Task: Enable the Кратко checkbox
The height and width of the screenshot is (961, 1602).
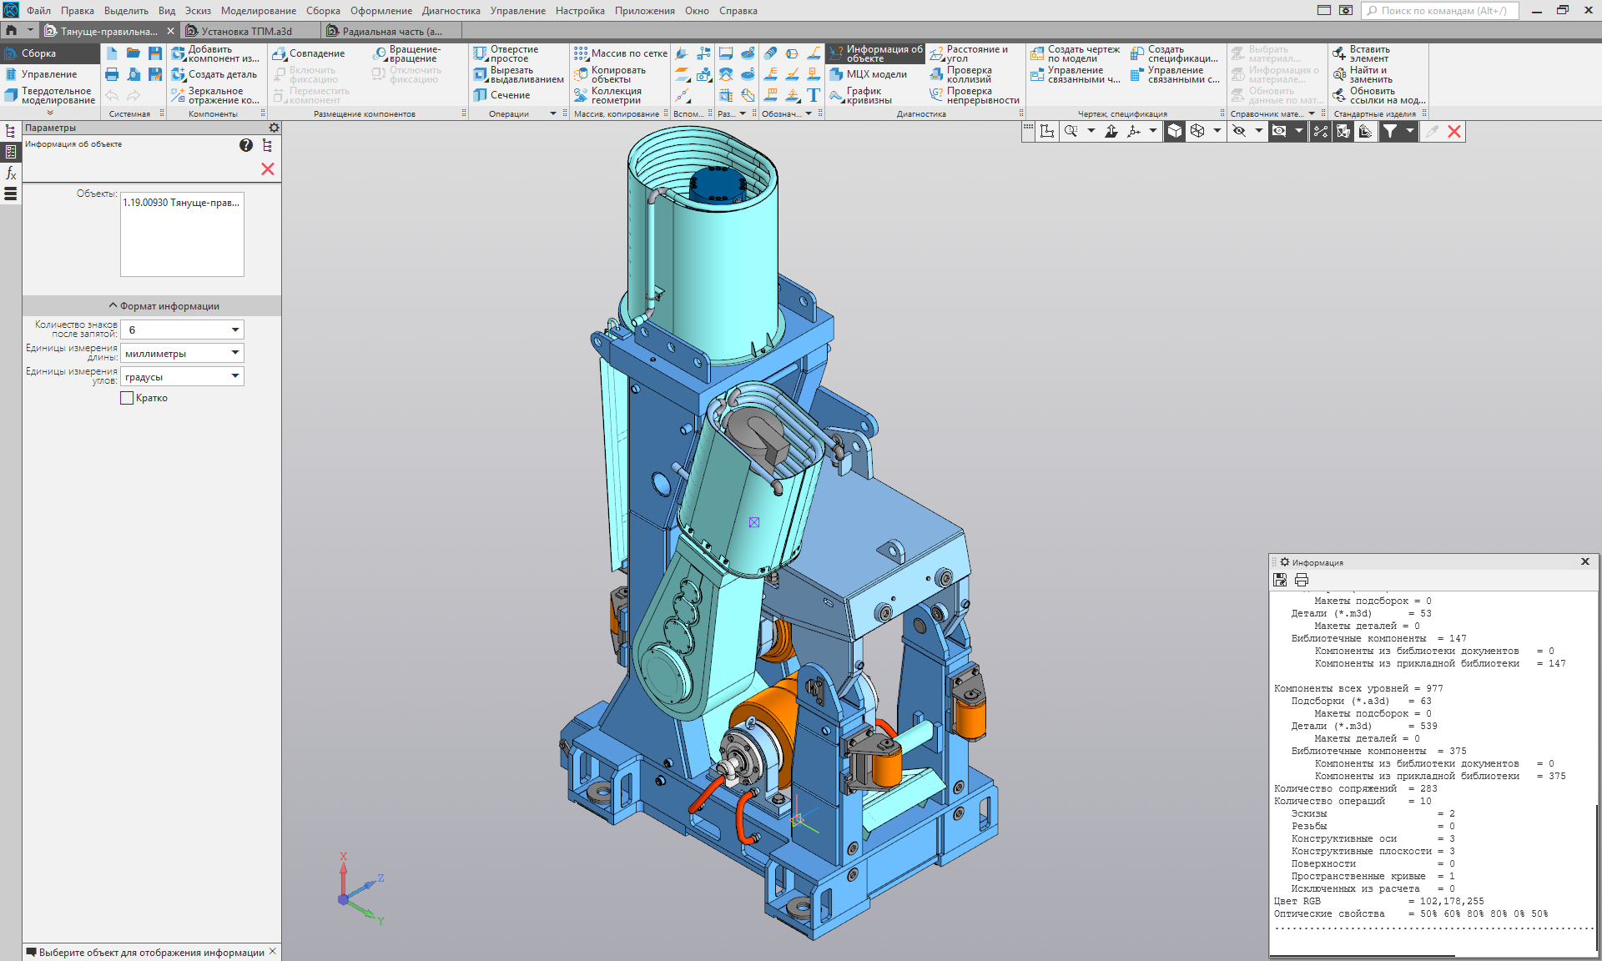Action: (127, 399)
